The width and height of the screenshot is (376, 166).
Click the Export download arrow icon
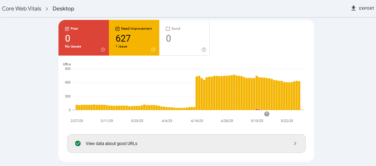coord(353,8)
